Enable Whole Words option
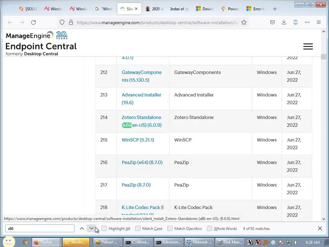Viewport: 329px width, 247px height. [209, 228]
